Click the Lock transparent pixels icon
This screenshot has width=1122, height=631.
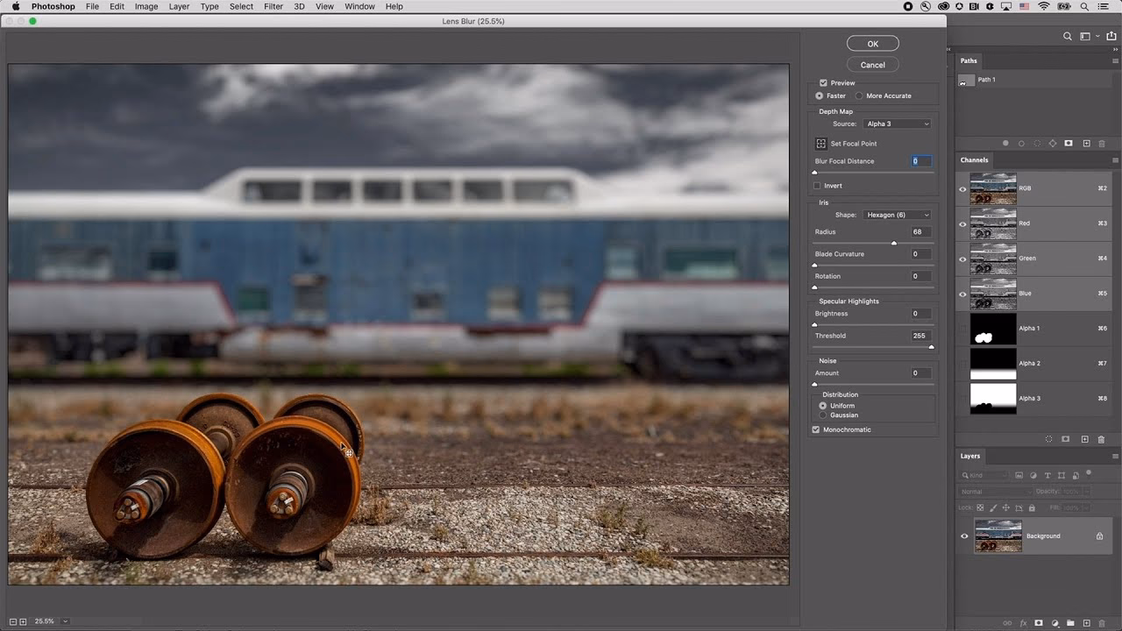982,507
